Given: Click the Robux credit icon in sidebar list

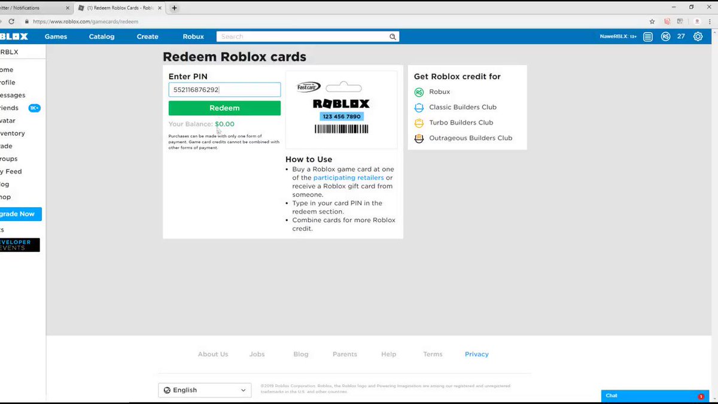Looking at the screenshot, I should click(419, 92).
